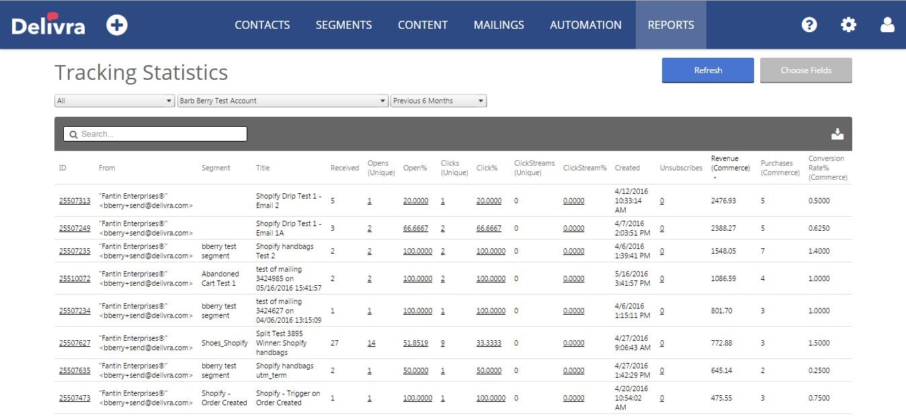Click the Choose Fields button

(x=806, y=70)
